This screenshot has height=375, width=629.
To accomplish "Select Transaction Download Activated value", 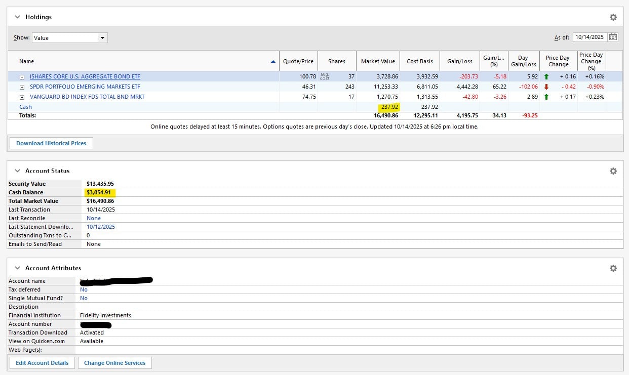I will [92, 332].
